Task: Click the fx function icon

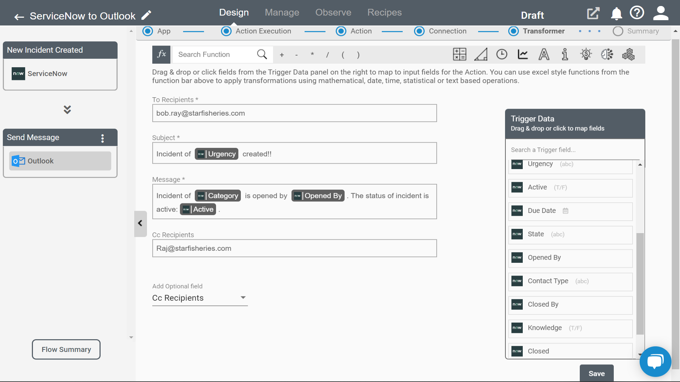Action: [161, 54]
